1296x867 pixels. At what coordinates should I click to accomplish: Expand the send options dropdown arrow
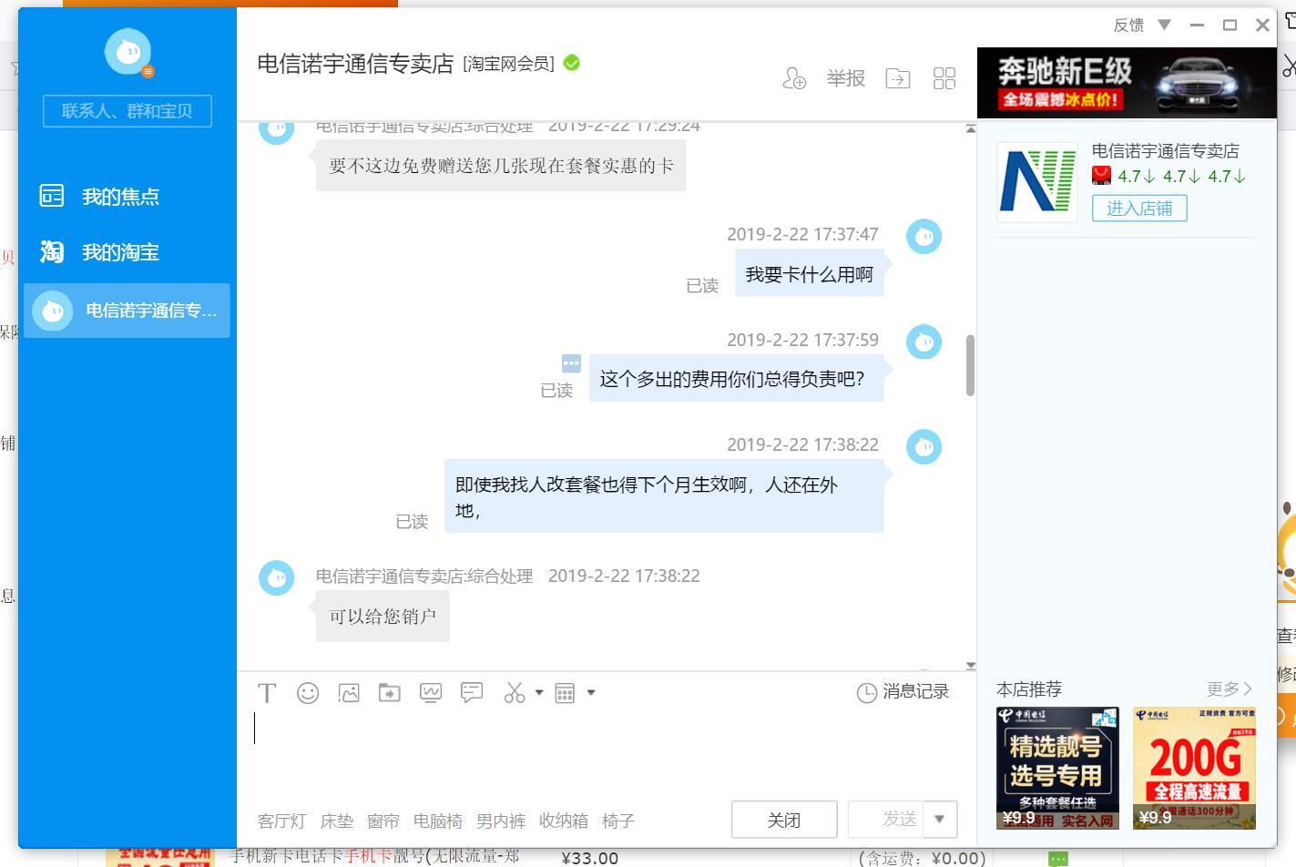(940, 820)
